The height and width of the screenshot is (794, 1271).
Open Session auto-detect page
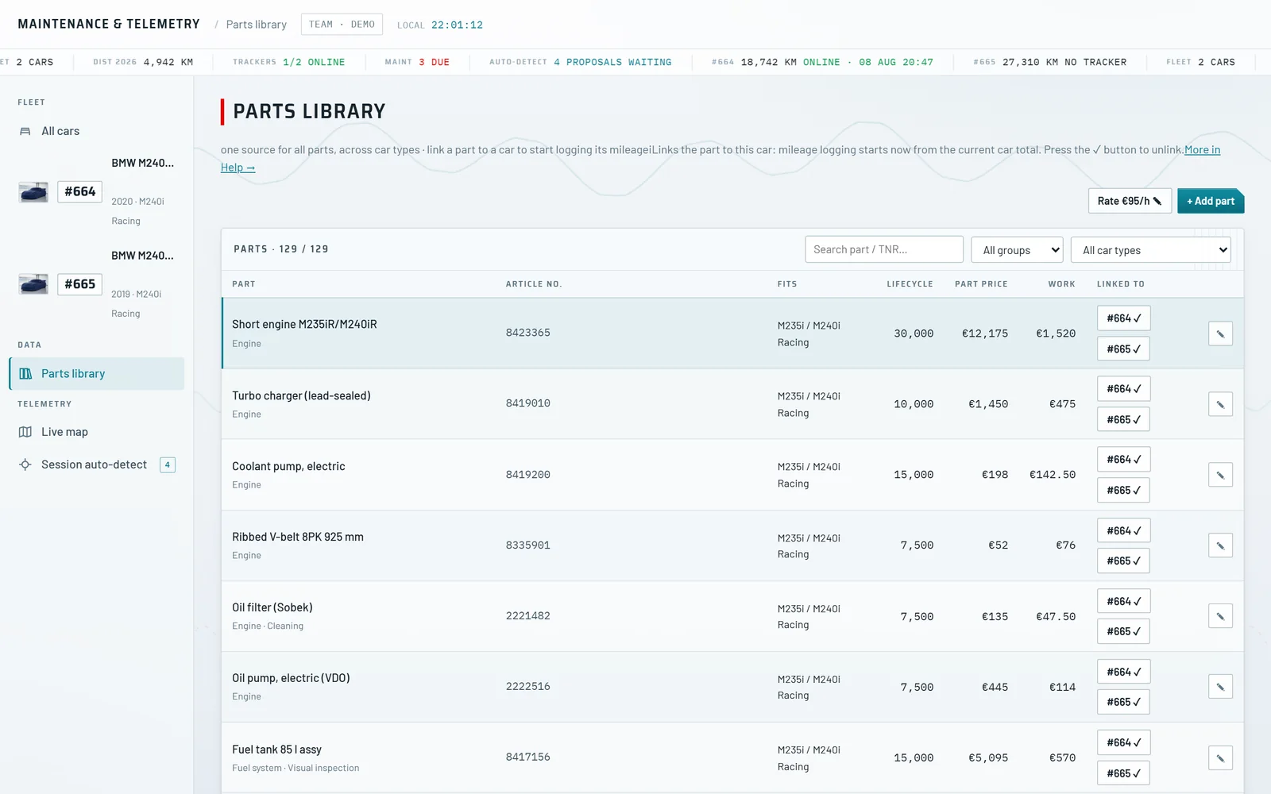(x=96, y=464)
